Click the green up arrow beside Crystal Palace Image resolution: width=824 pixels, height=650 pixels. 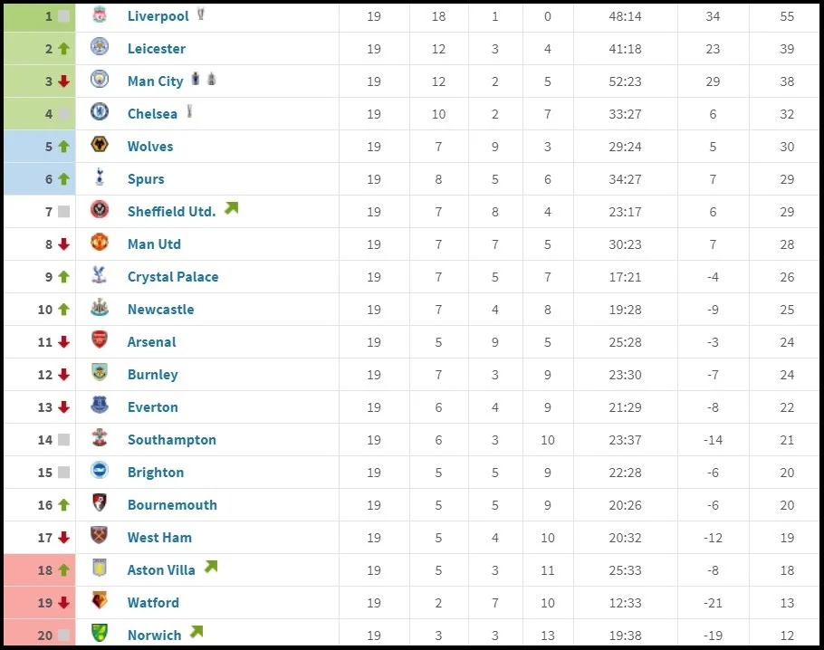coord(63,277)
